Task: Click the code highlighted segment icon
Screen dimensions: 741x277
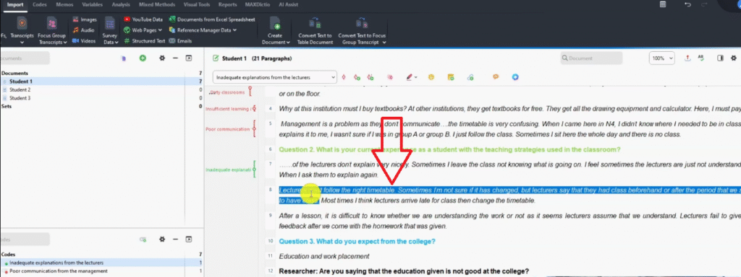Action: (344, 76)
